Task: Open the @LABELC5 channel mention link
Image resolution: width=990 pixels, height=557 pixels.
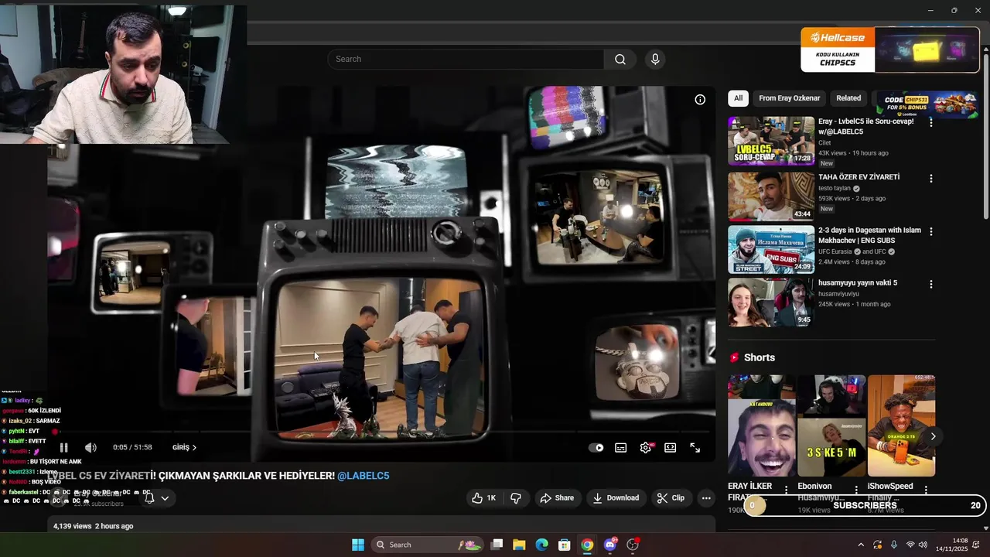Action: click(363, 476)
